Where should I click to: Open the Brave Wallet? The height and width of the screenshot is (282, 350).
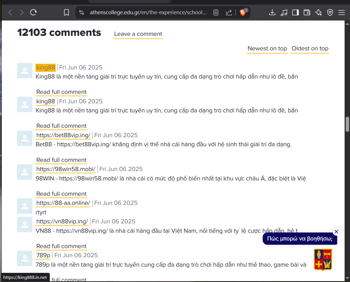click(307, 12)
